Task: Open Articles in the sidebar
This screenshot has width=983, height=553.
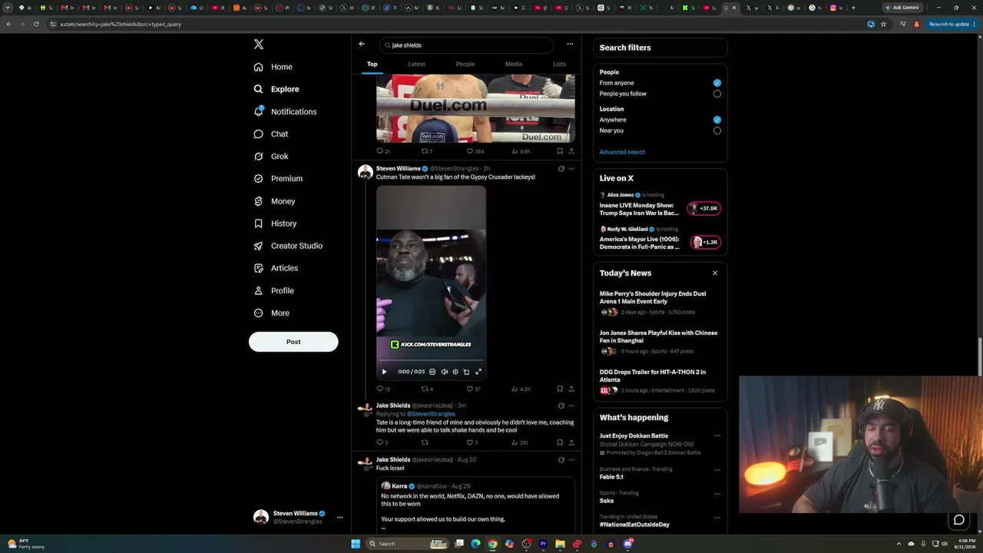Action: 276,268
